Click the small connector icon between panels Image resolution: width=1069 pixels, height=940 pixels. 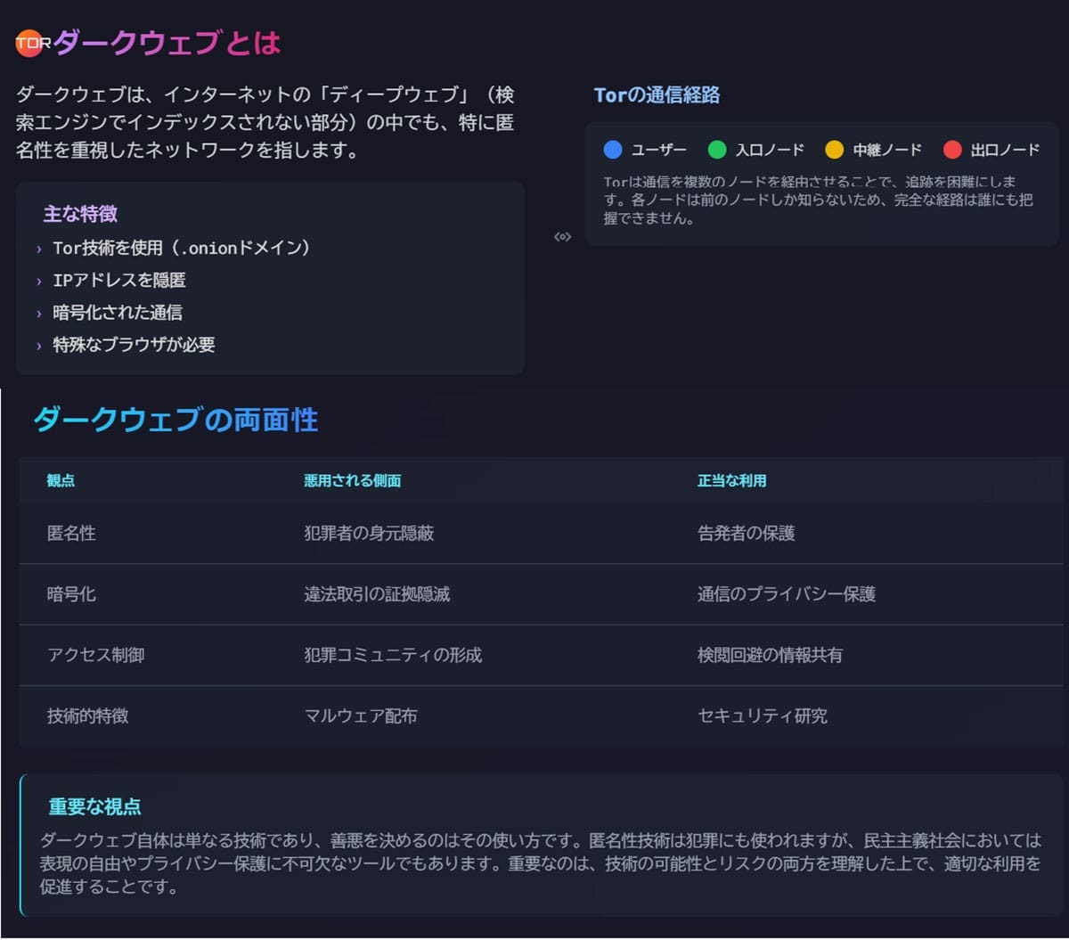tap(562, 237)
